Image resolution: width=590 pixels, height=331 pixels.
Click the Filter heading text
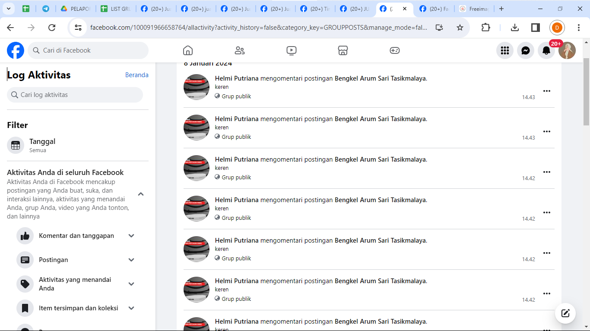coord(17,125)
